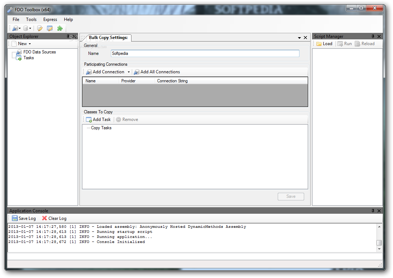Click the FDO Toolbox wrench title bar icon
The image size is (393, 278).
click(10, 10)
